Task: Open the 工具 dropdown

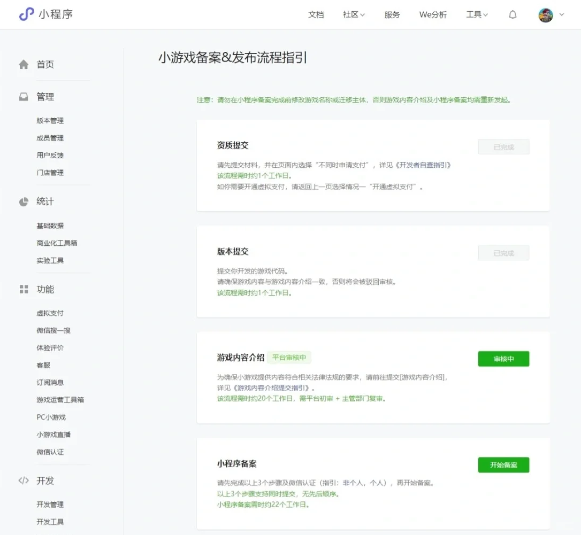Action: tap(477, 14)
